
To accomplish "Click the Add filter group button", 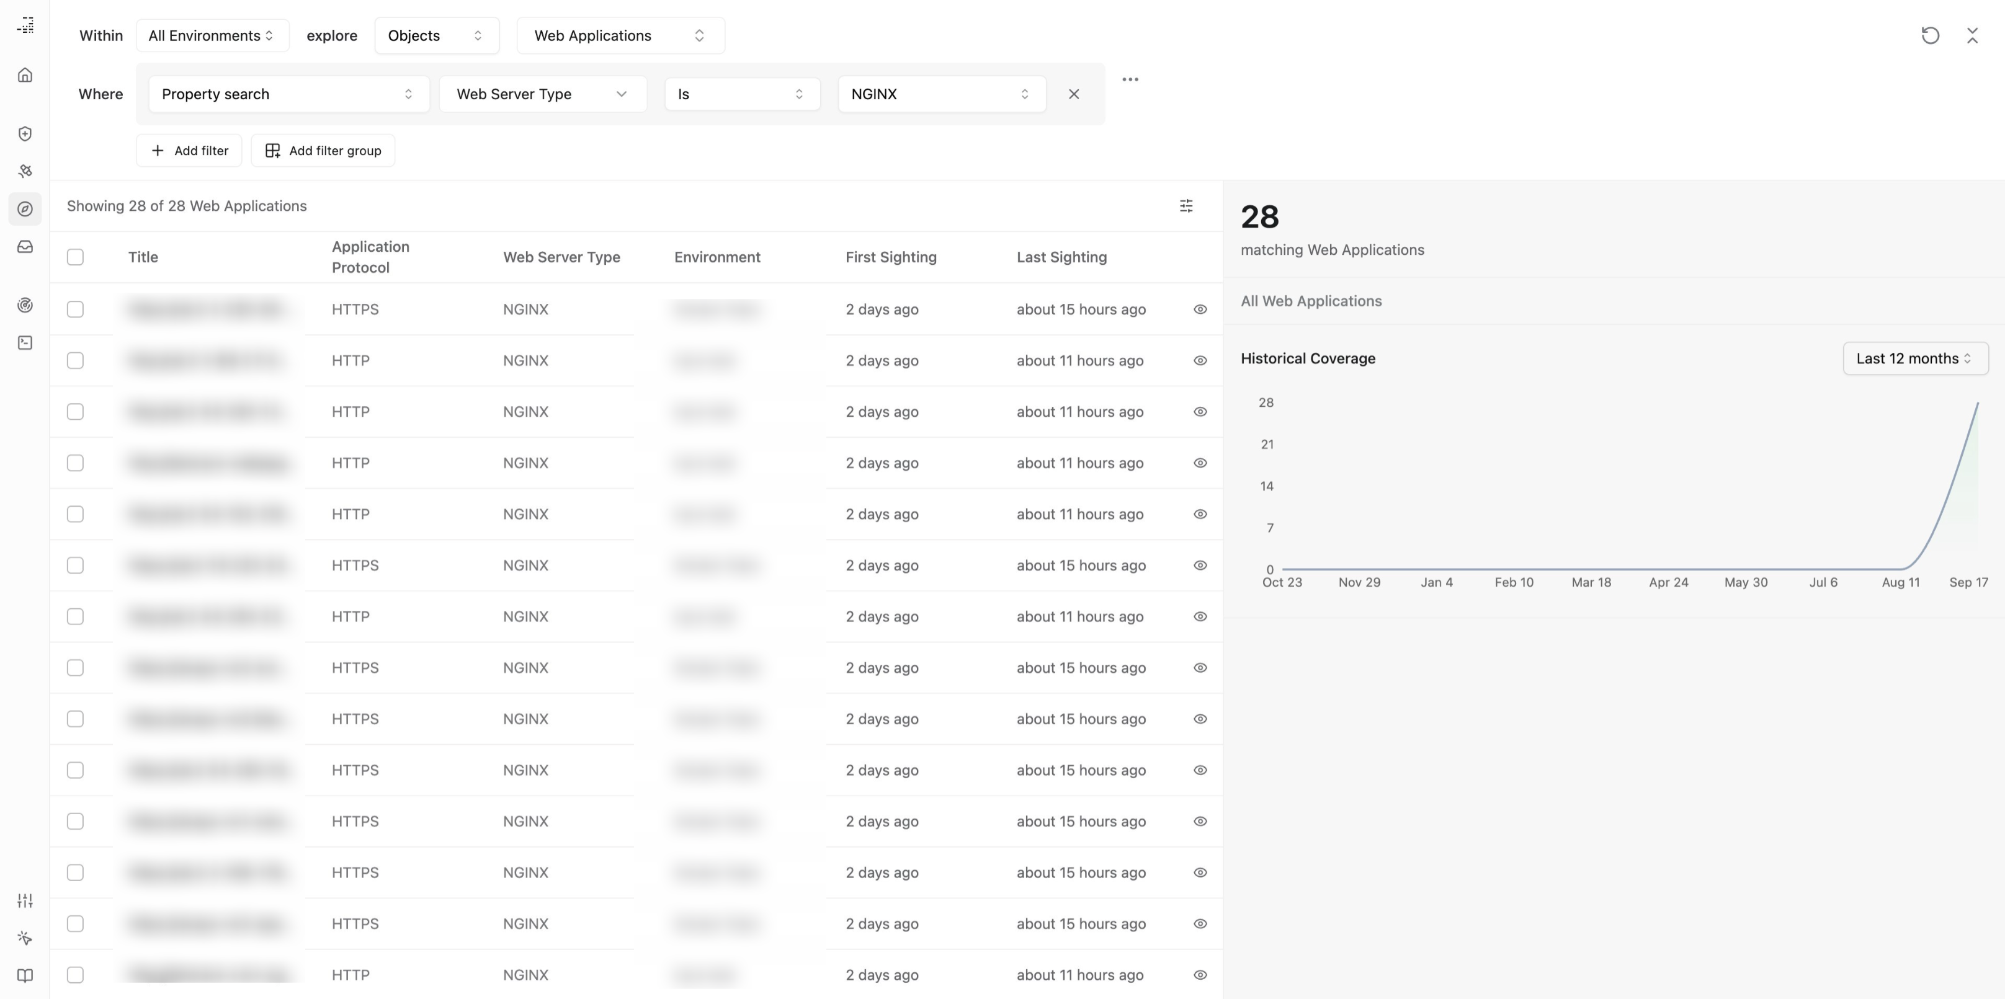I will [323, 151].
